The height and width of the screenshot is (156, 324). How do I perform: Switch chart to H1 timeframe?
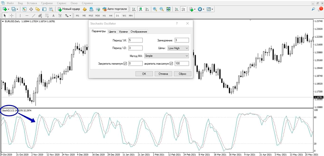104,16
